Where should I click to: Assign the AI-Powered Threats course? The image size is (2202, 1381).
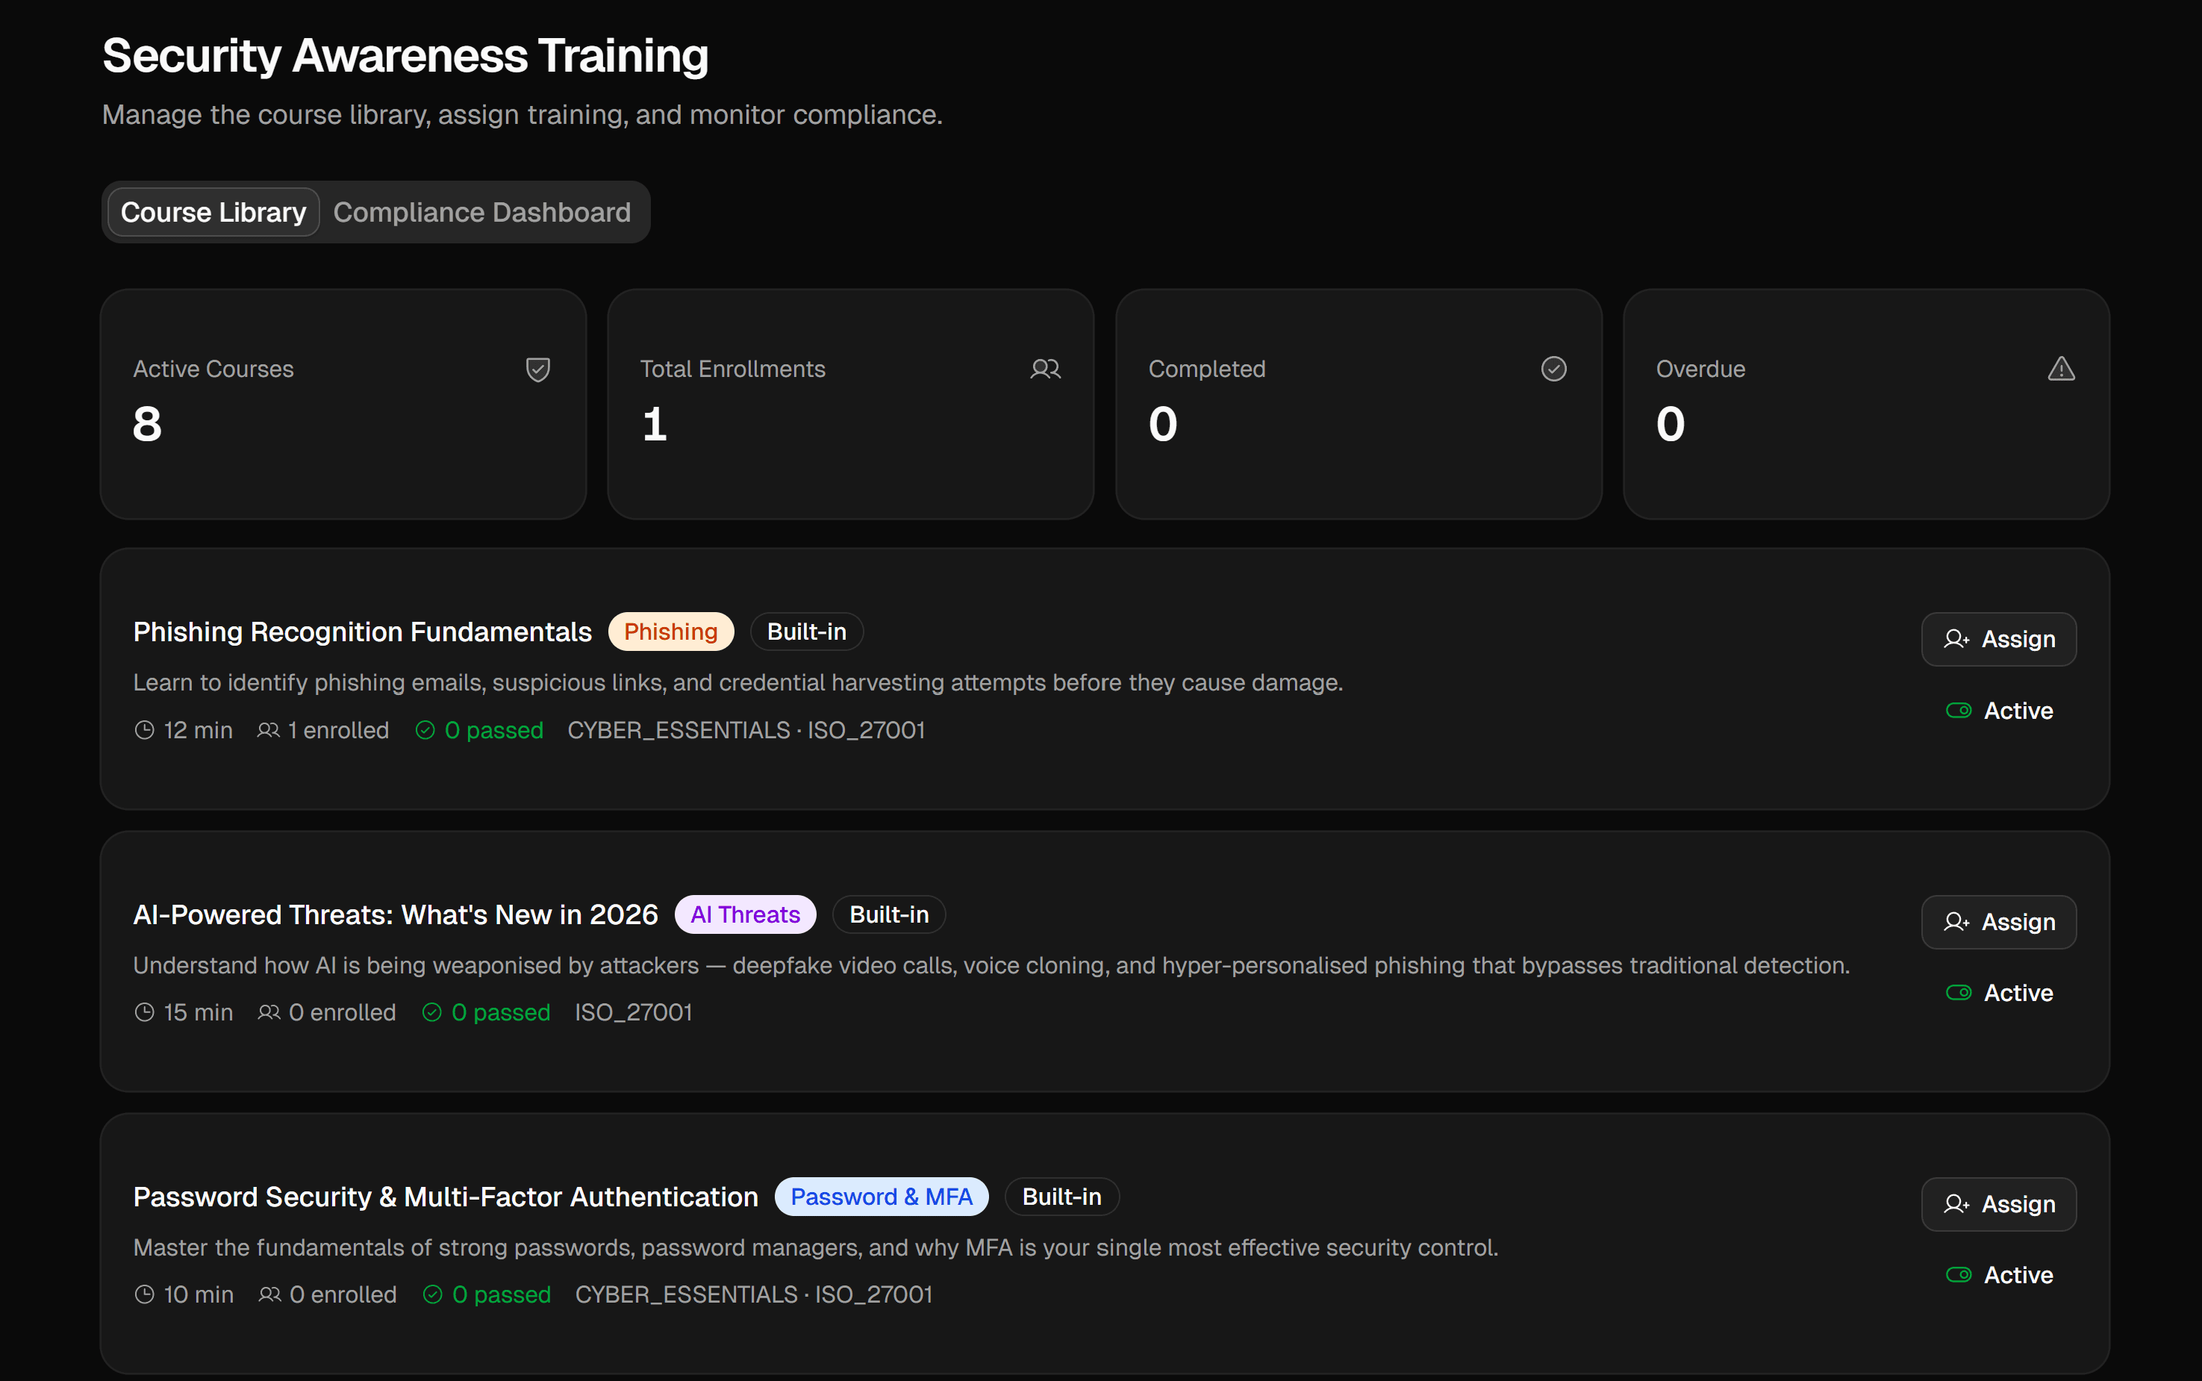tap(1998, 923)
